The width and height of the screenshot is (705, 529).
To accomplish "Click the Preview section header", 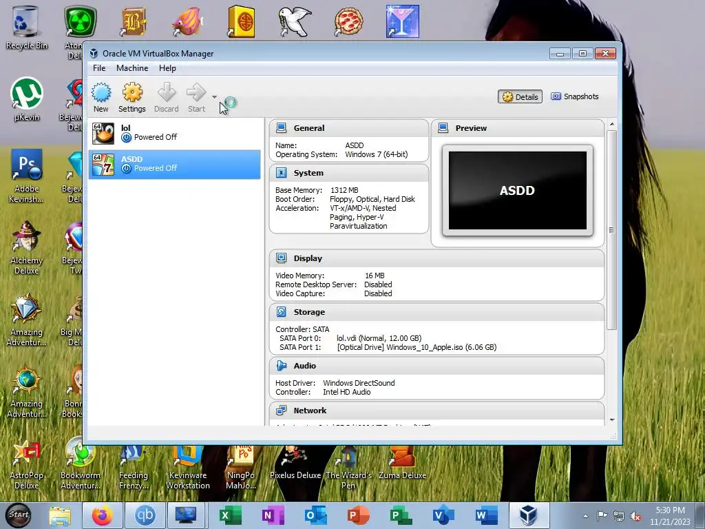I will (518, 128).
